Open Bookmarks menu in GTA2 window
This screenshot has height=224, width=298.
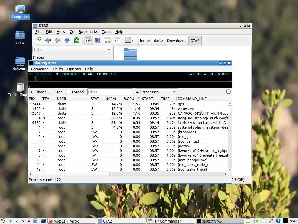click(x=88, y=32)
